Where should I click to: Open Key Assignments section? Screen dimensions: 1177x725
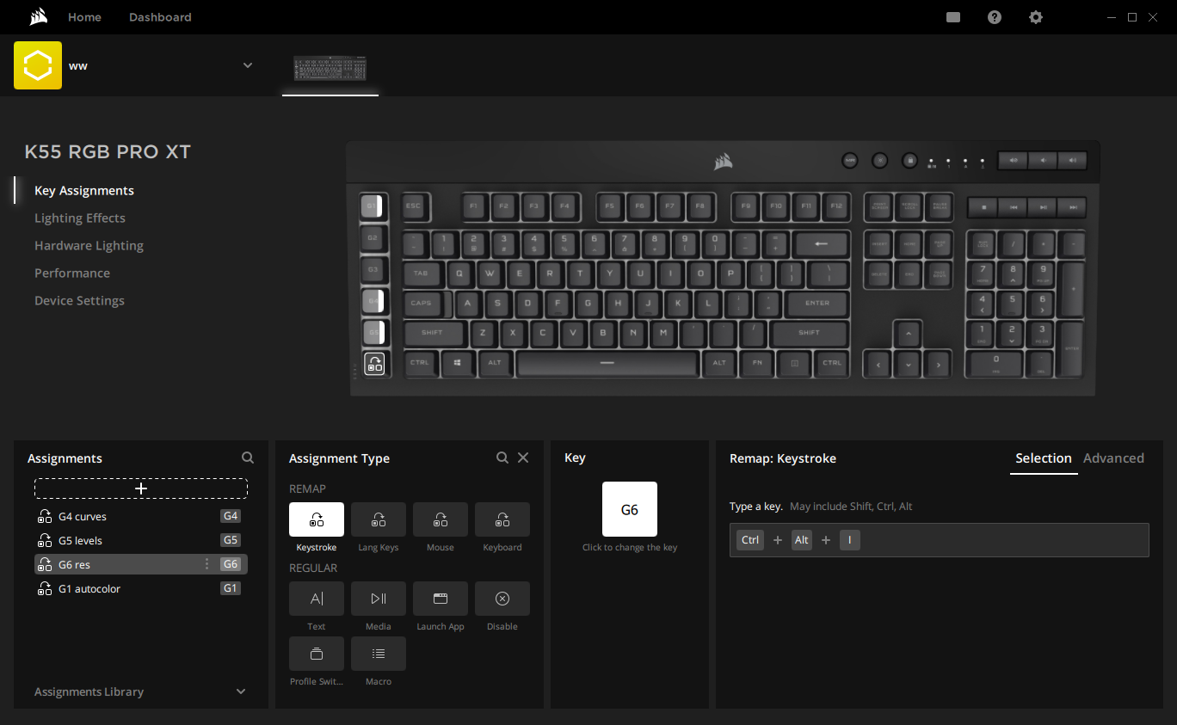click(84, 191)
